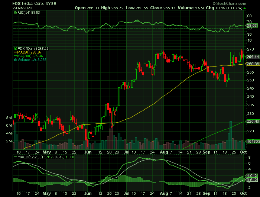The height and width of the screenshot is (197, 260).
Task: Click the green up-arrow change indicator
Action: tap(244, 8)
